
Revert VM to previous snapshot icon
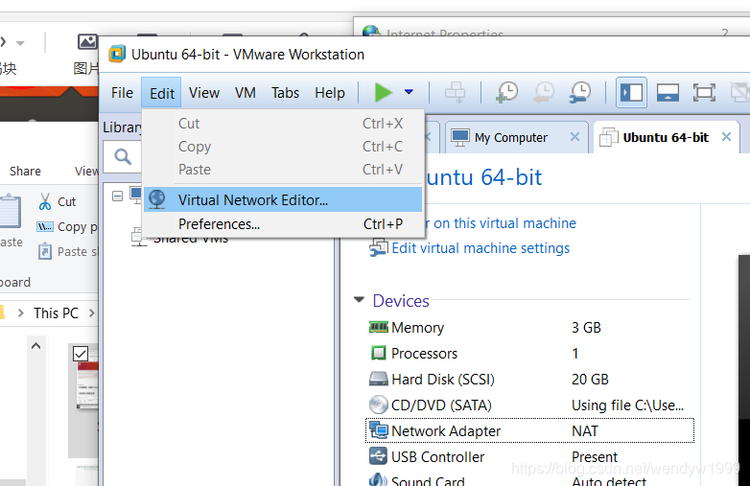click(x=544, y=92)
